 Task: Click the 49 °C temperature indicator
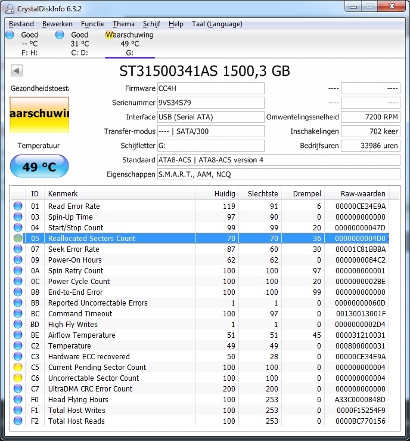click(x=39, y=166)
